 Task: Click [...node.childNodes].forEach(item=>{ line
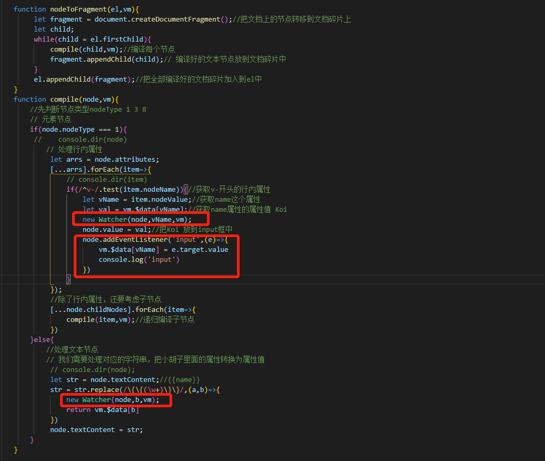(x=123, y=310)
